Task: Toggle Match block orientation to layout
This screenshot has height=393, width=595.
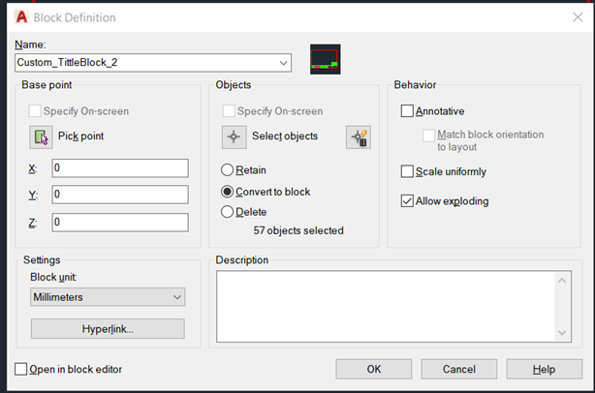Action: tap(428, 135)
